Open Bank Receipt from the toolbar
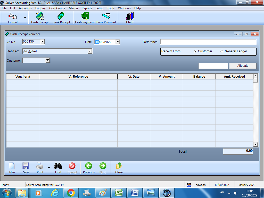Viewport: 264px width, 198px height. 61,18
